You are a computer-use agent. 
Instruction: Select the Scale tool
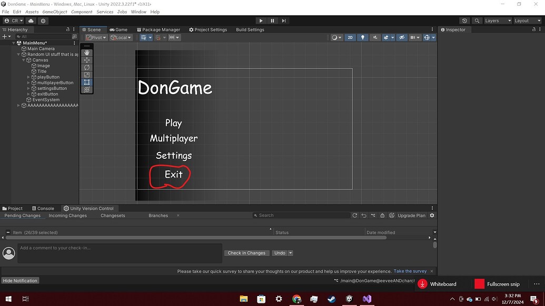[86, 75]
